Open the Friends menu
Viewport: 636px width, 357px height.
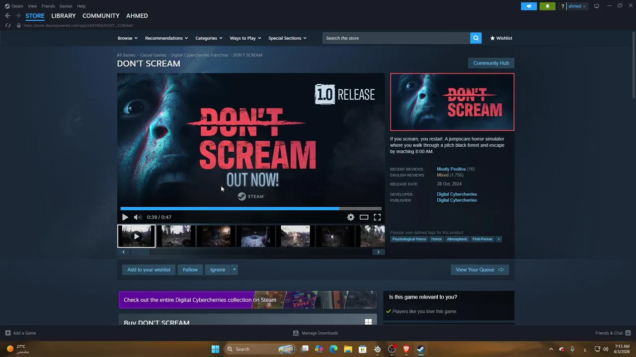pyautogui.click(x=48, y=6)
